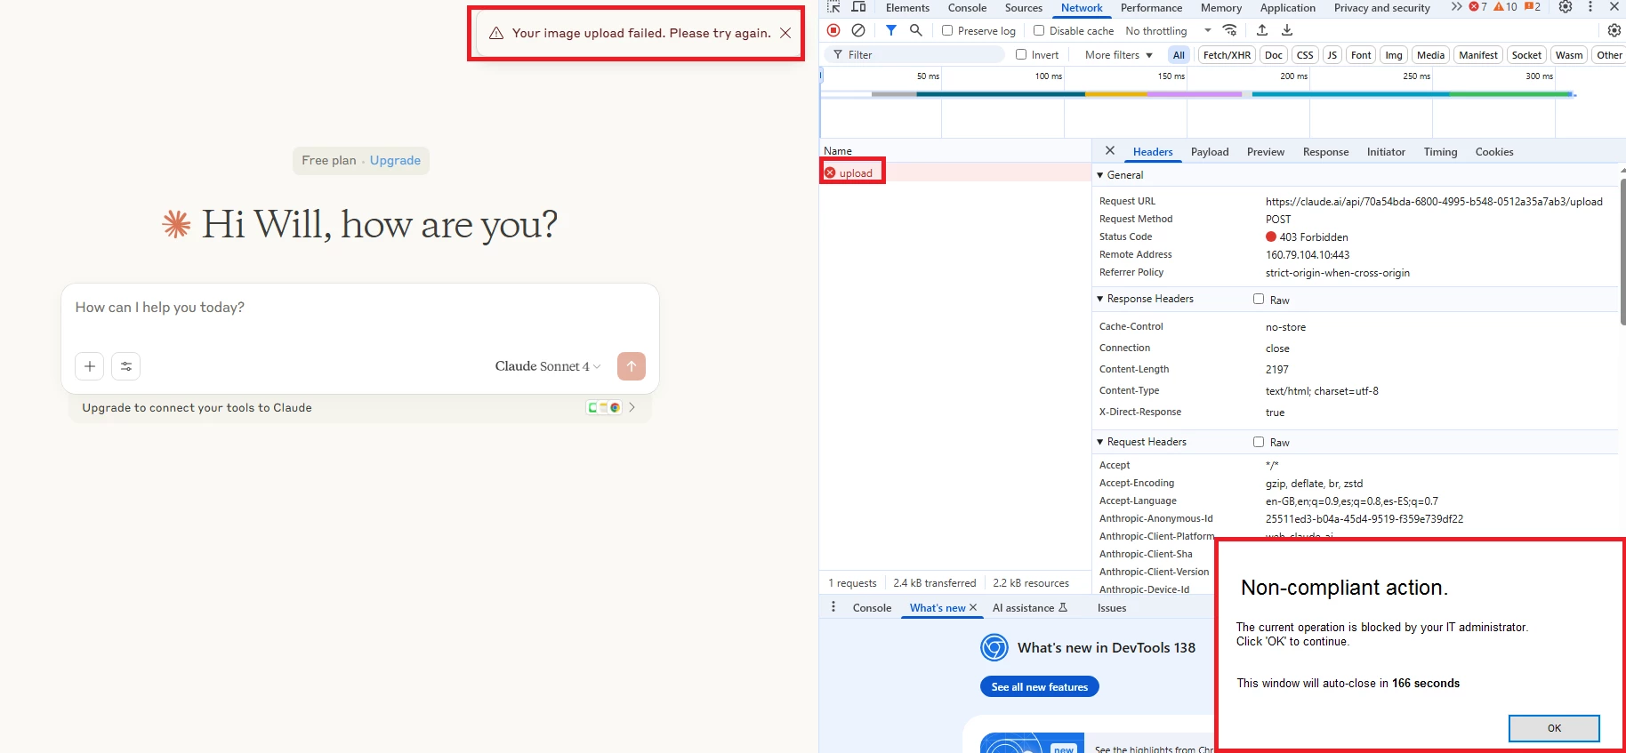Open the Upgrade to connect your tools banner
This screenshot has height=753, width=1626.
tap(360, 408)
